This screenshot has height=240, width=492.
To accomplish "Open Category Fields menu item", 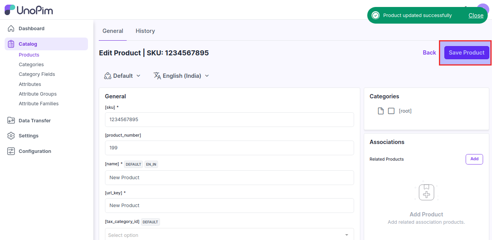I will pyautogui.click(x=37, y=74).
